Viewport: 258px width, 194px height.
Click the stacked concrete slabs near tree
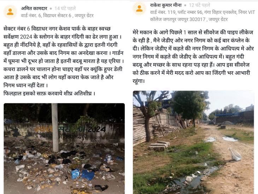click(159, 145)
